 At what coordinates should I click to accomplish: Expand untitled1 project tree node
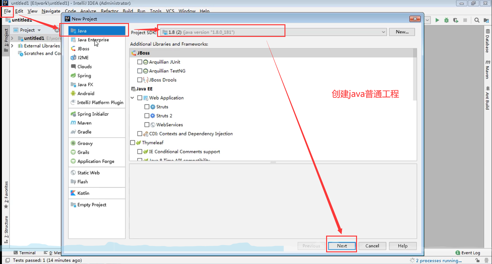click(x=12, y=38)
